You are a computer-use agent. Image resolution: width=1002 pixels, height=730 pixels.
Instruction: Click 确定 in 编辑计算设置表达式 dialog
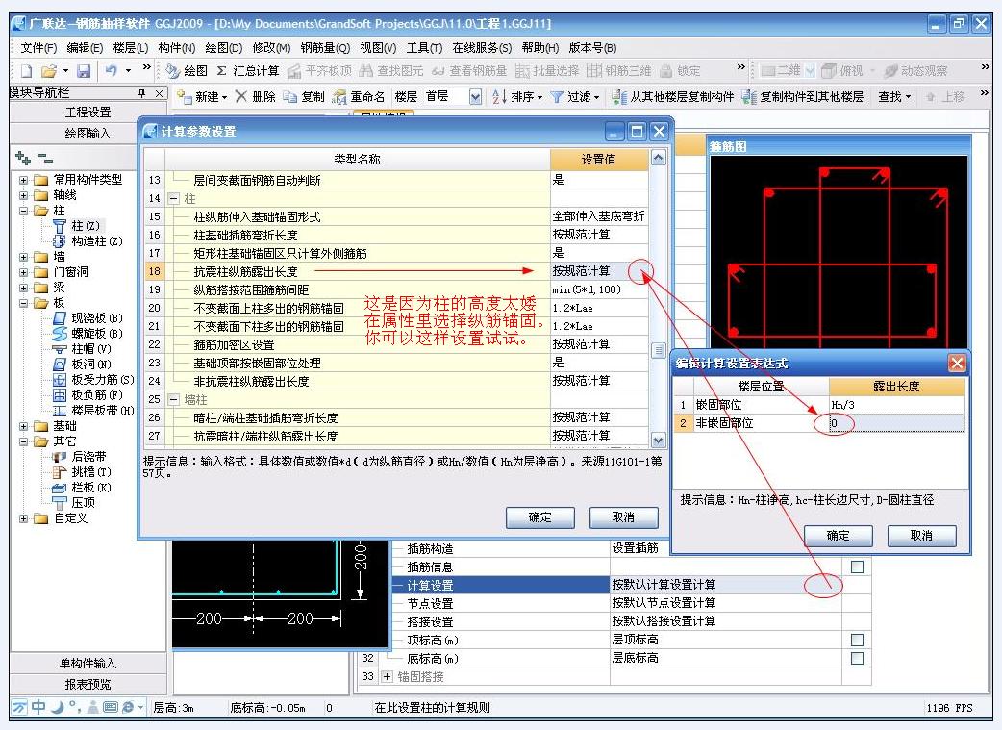(839, 536)
